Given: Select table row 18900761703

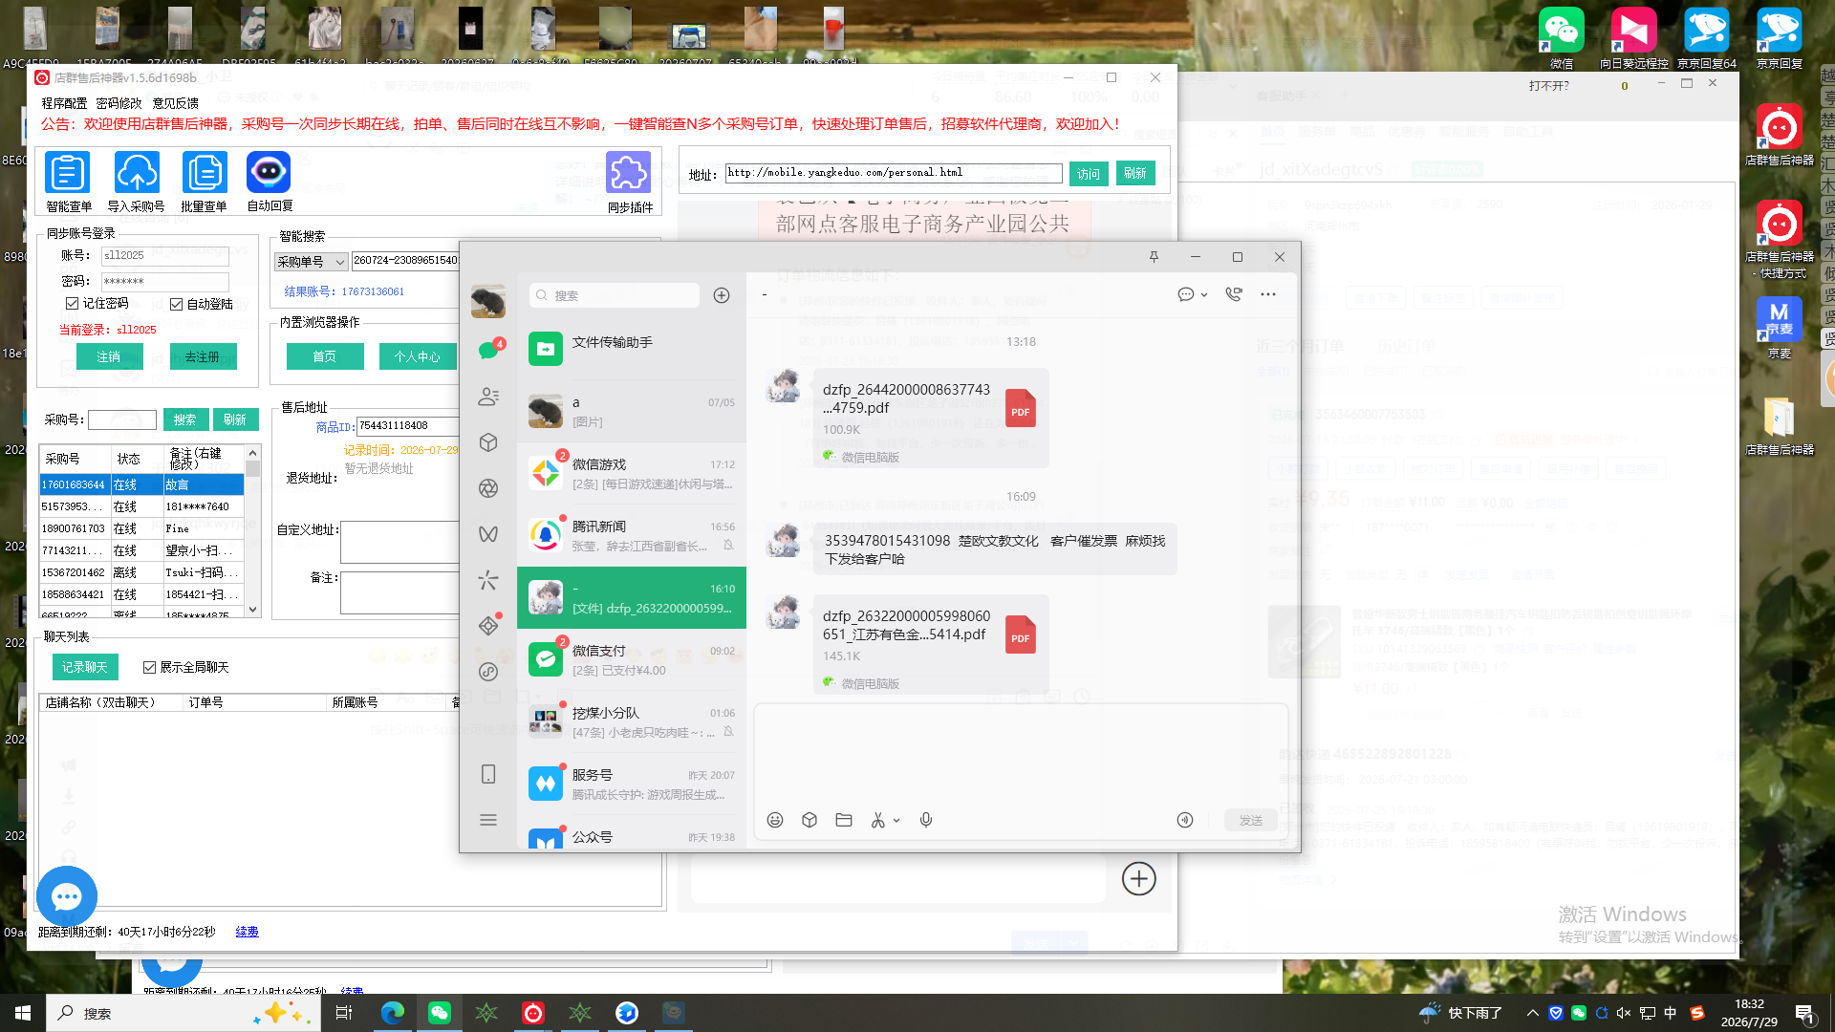Looking at the screenshot, I should click(141, 528).
